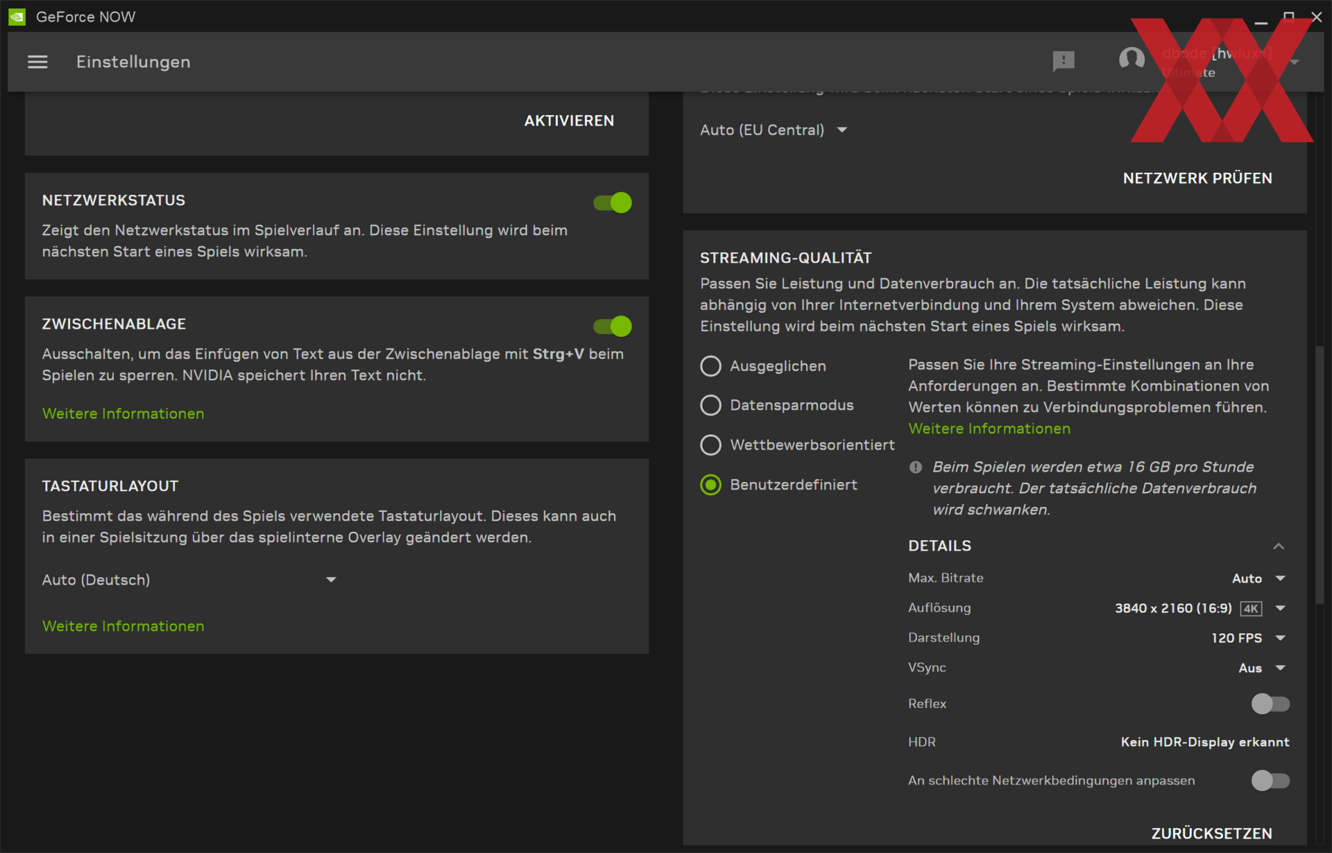This screenshot has width=1332, height=853.
Task: Click the user profile avatar icon
Action: [x=1132, y=59]
